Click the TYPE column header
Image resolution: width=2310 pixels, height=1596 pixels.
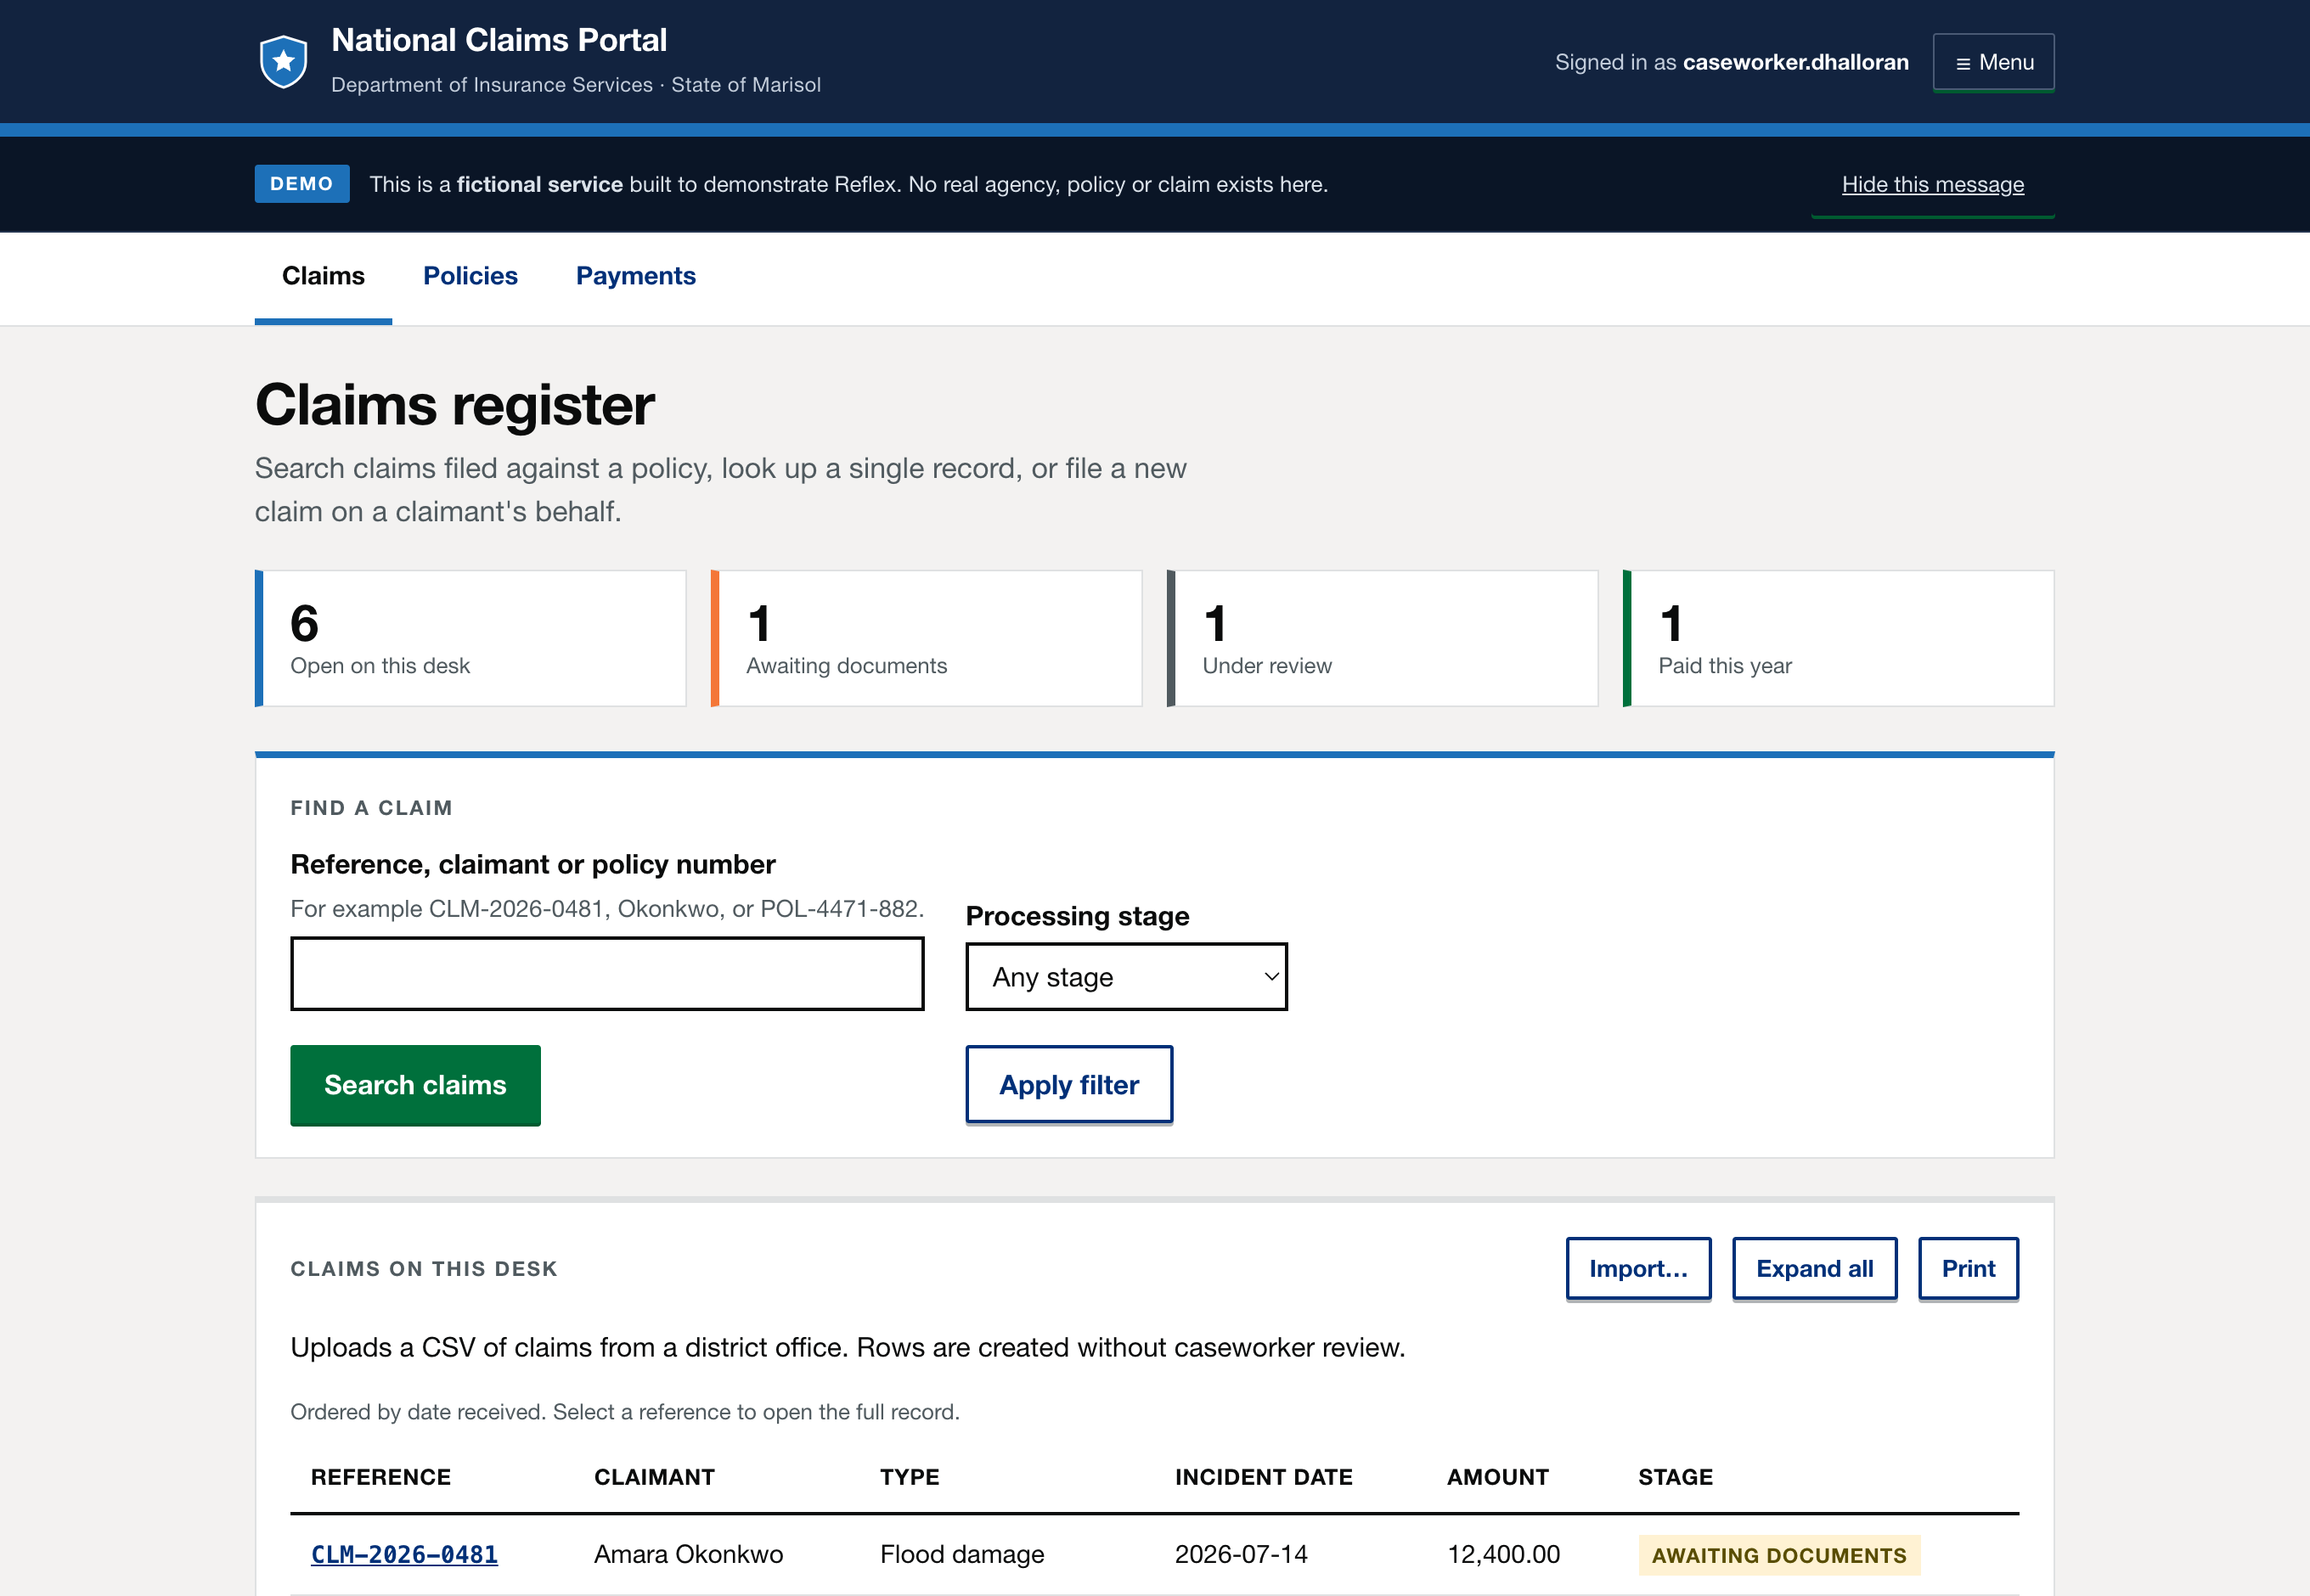click(x=910, y=1477)
